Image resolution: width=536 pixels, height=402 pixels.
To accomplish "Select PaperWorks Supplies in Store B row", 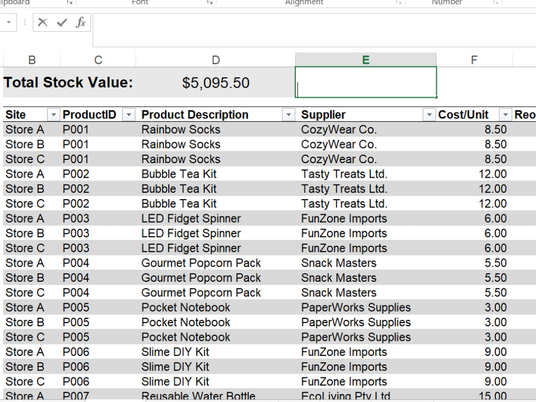I will coord(366,322).
